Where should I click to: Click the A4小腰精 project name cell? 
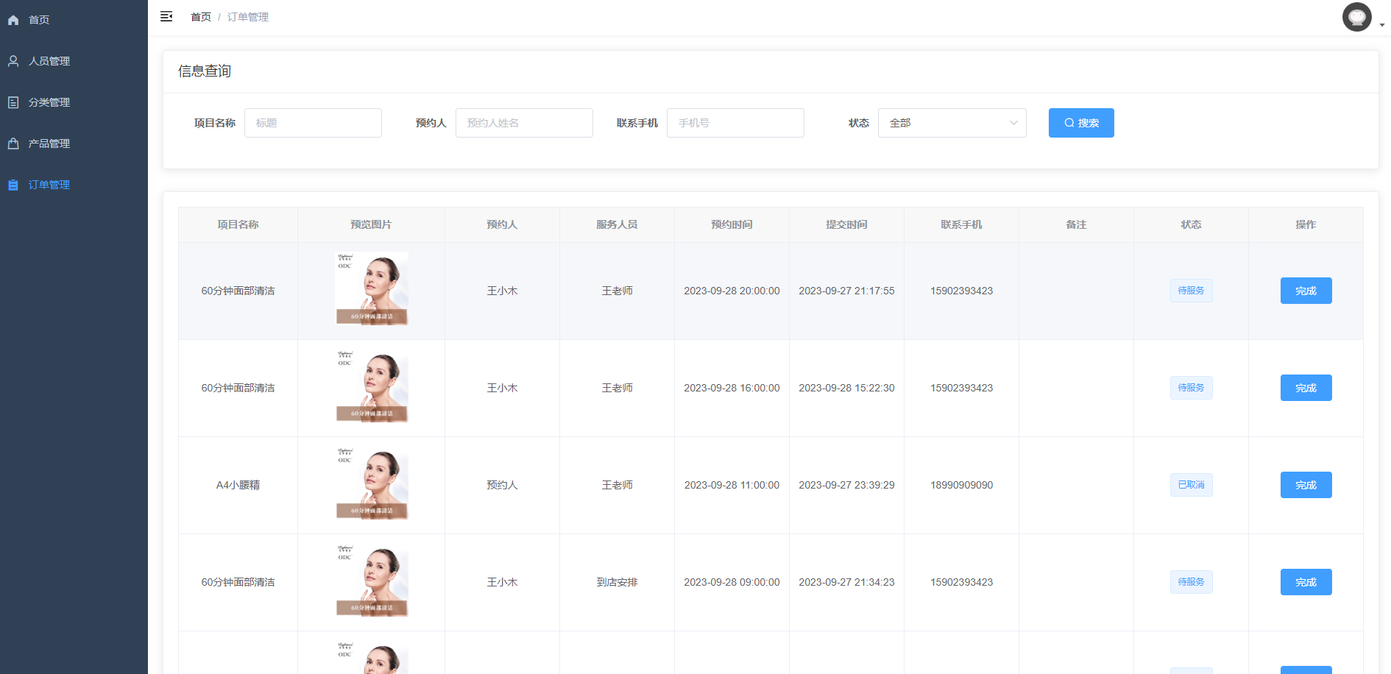point(238,485)
